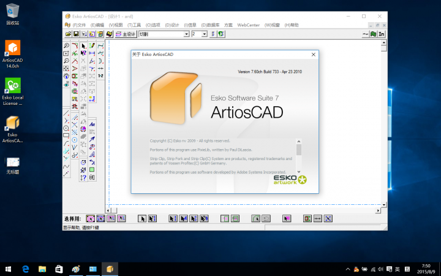Viewport: 441px width, 276px height.
Task: Open ArtiosCAD 14.0ch desktop shortcut
Action: coord(12,54)
